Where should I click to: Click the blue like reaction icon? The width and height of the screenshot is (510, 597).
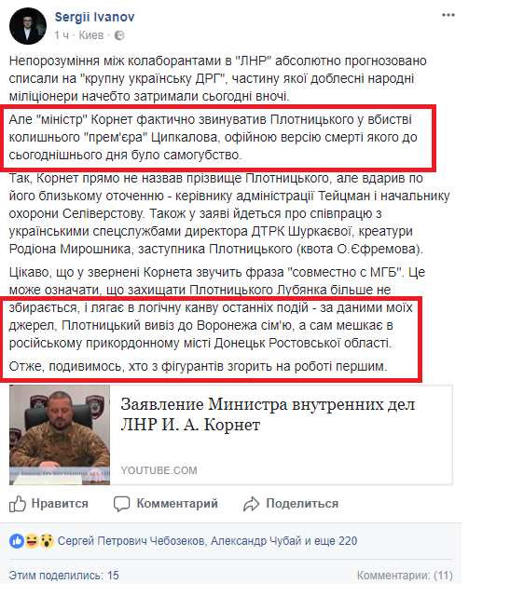[17, 541]
